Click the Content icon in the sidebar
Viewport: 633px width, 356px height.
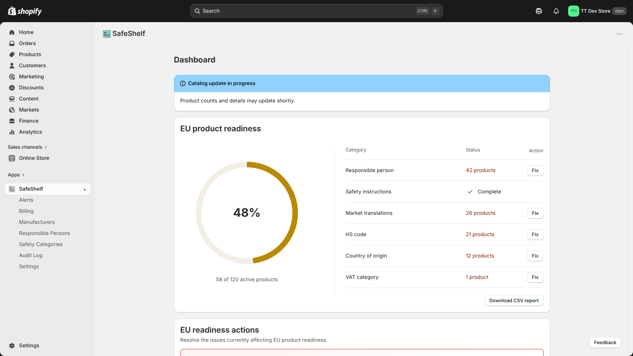coord(12,99)
